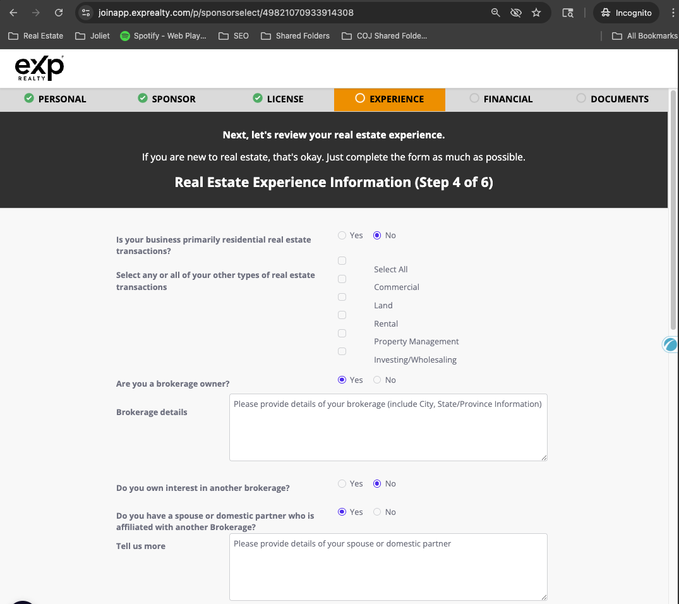Select Yes for primarily residential transactions
Viewport: 679px width, 604px height.
coord(342,235)
